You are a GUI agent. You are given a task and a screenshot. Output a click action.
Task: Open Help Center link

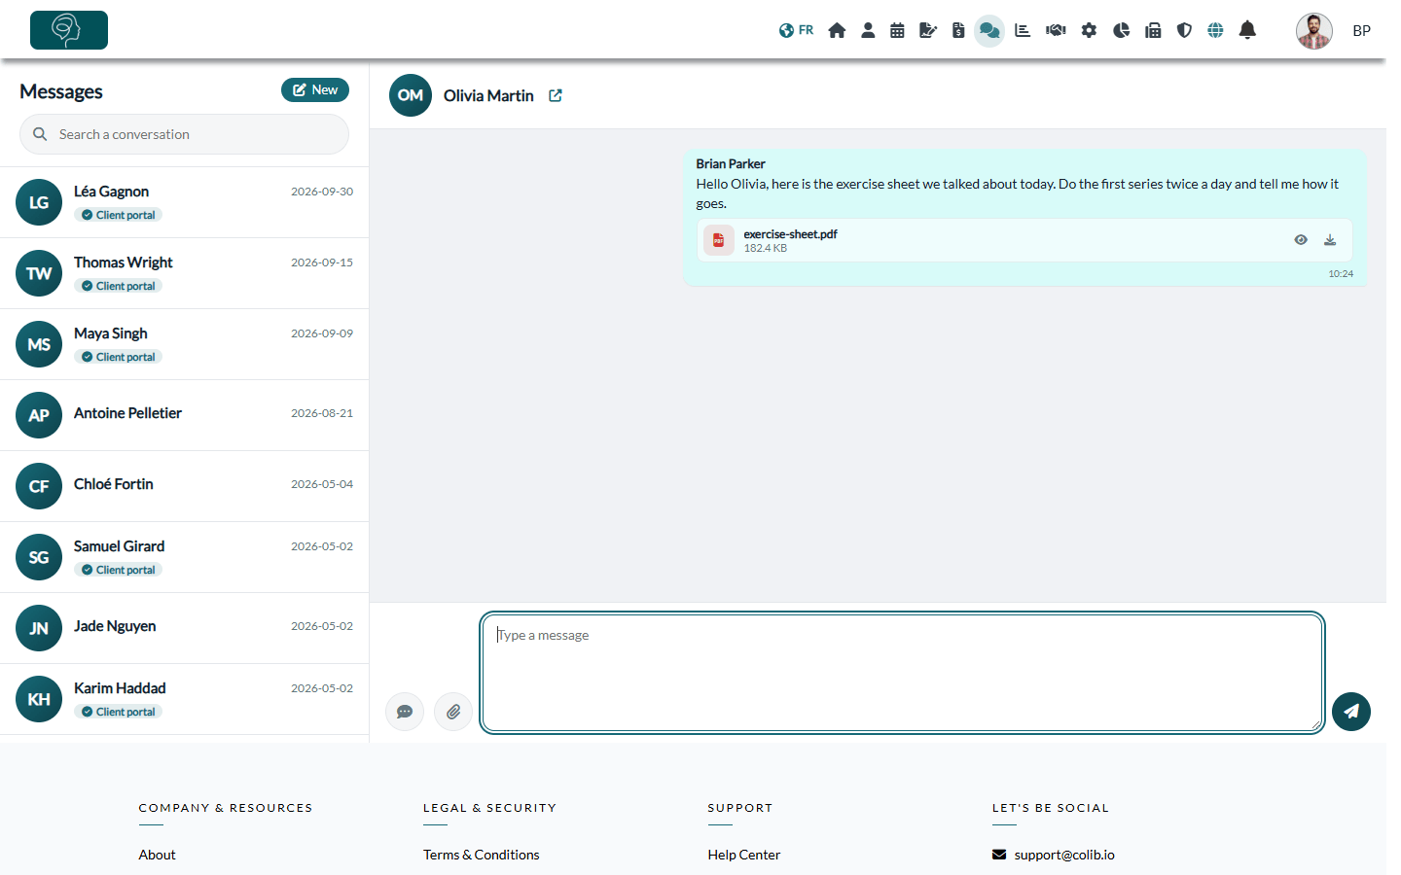coord(744,855)
